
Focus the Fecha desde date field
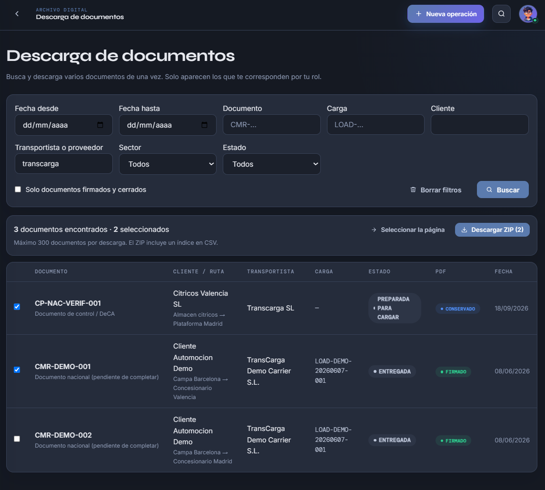pos(64,125)
